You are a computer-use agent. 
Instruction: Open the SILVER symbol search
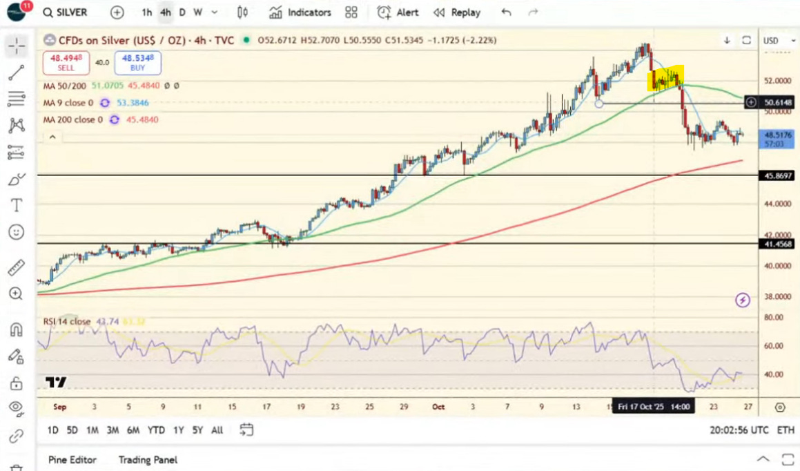pyautogui.click(x=65, y=12)
